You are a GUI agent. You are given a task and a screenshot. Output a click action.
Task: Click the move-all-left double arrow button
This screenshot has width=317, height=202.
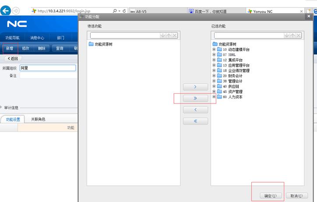point(195,121)
